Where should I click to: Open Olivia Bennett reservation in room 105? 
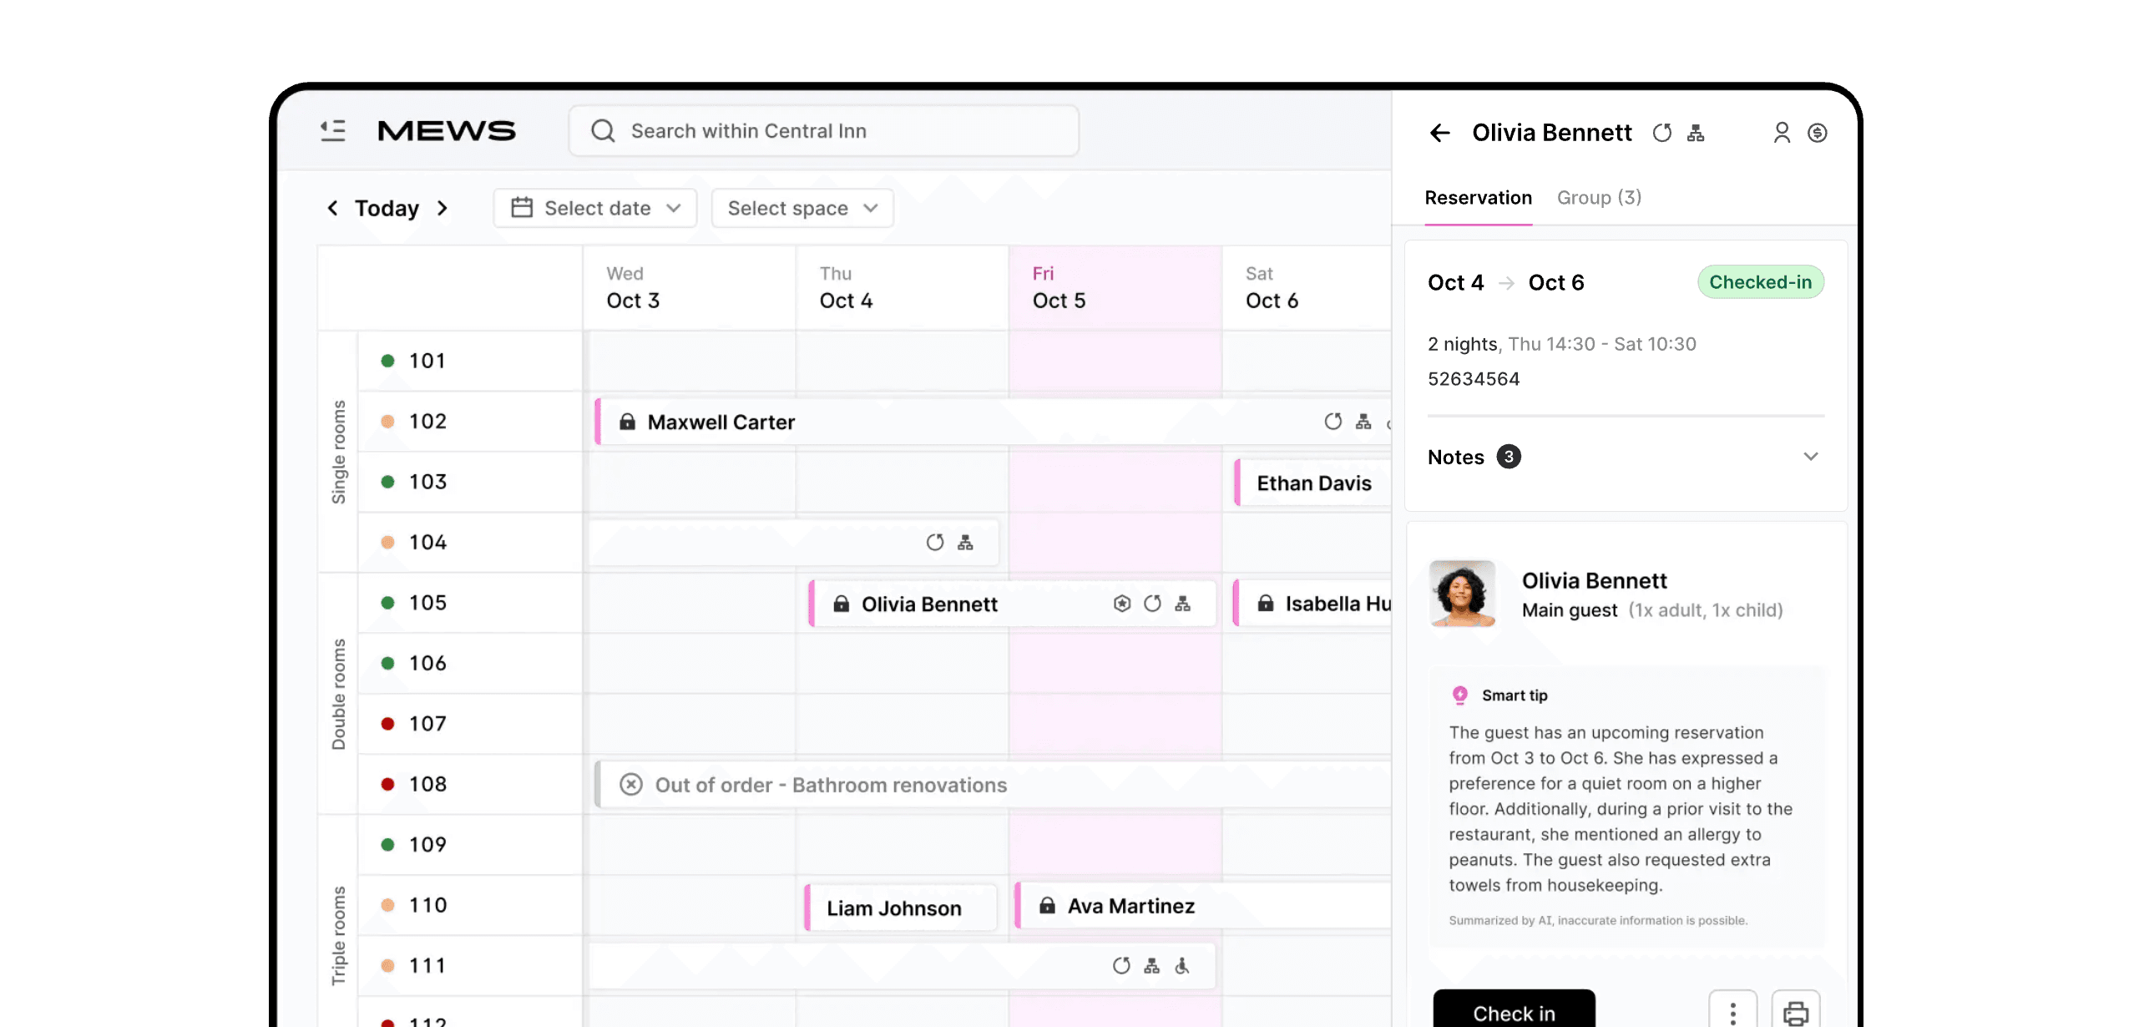(x=1012, y=604)
